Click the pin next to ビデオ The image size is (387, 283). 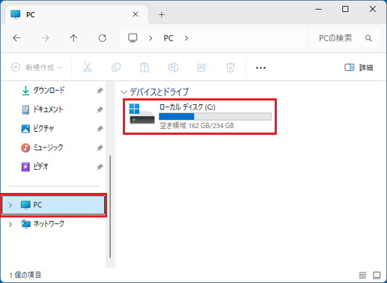100,167
